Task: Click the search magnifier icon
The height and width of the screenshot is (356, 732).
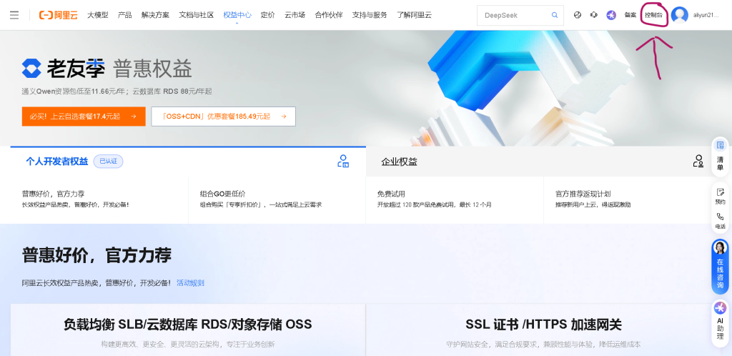Action: tap(554, 15)
